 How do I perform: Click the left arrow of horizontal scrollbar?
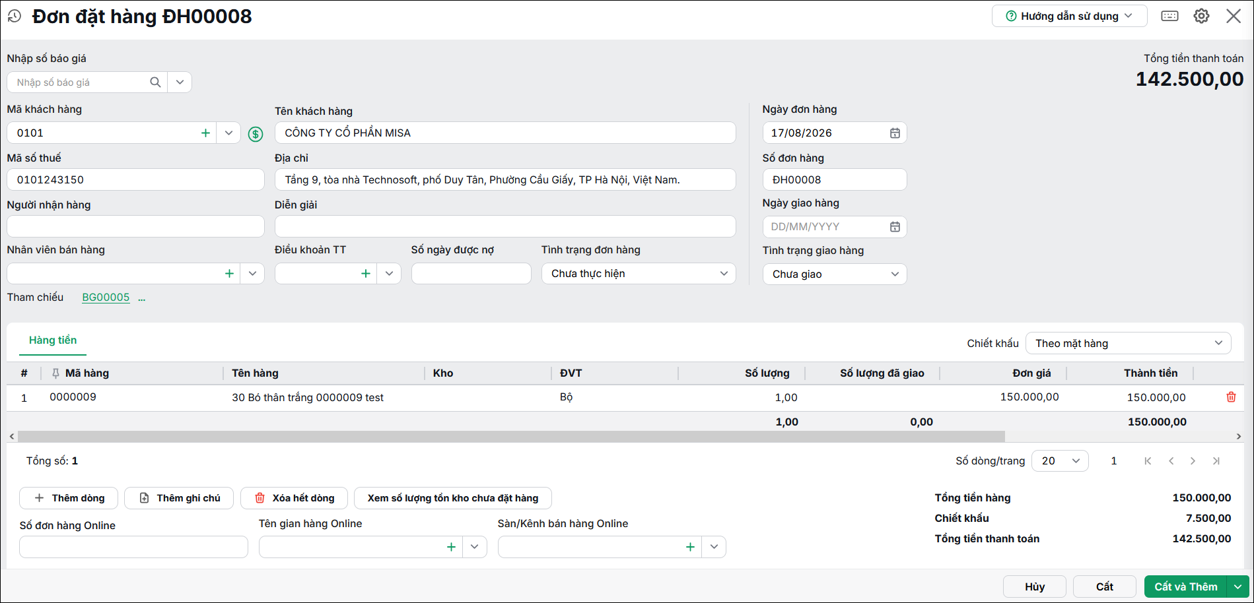click(x=12, y=436)
